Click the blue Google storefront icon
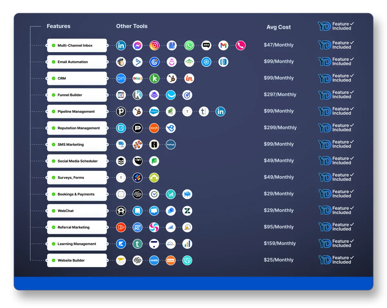The image size is (387, 308). coord(172,45)
